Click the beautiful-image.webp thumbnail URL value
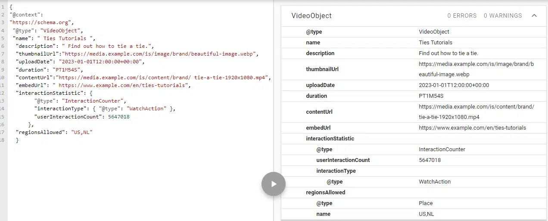The width and height of the screenshot is (548, 221). coord(476,69)
